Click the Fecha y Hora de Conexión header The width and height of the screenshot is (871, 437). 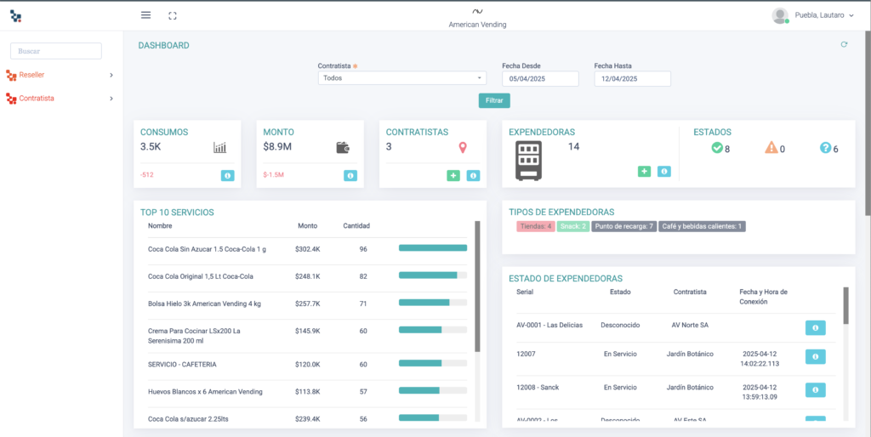click(x=763, y=297)
